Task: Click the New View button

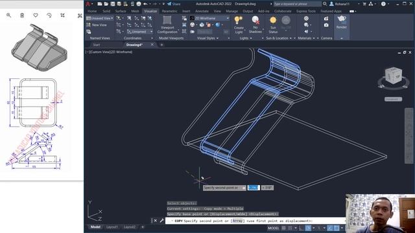Action: coord(97,25)
